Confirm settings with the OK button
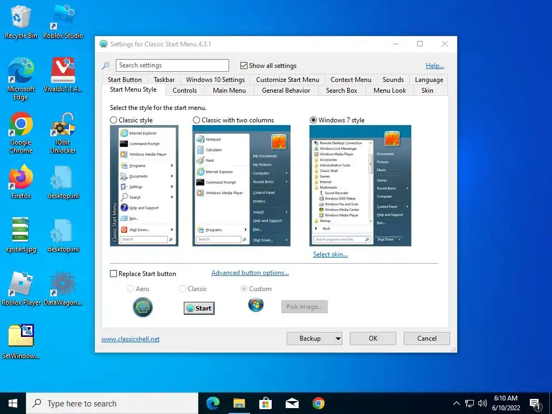Viewport: 552px width, 414px height. click(x=373, y=339)
